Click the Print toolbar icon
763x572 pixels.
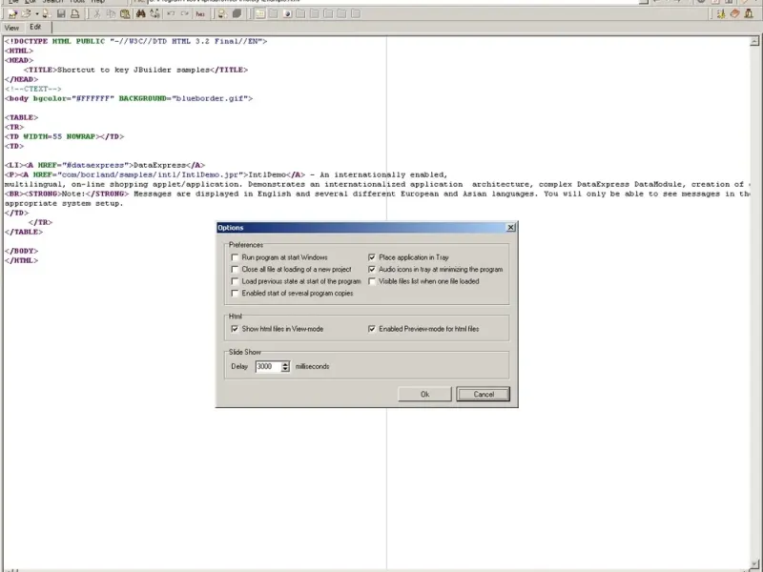[x=75, y=14]
